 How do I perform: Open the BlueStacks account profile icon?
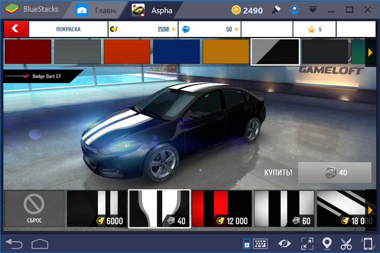294,10
